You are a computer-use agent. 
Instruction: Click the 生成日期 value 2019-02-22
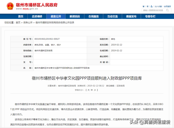click(x=117, y=51)
